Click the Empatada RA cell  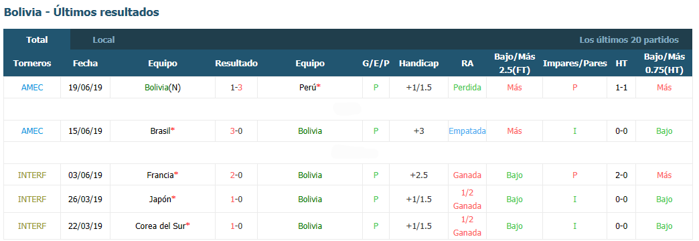tap(467, 131)
